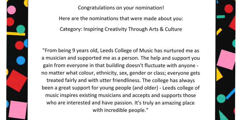Click the pink circle in the left border
Viewport: 242px width, 120px height.
point(11,10)
